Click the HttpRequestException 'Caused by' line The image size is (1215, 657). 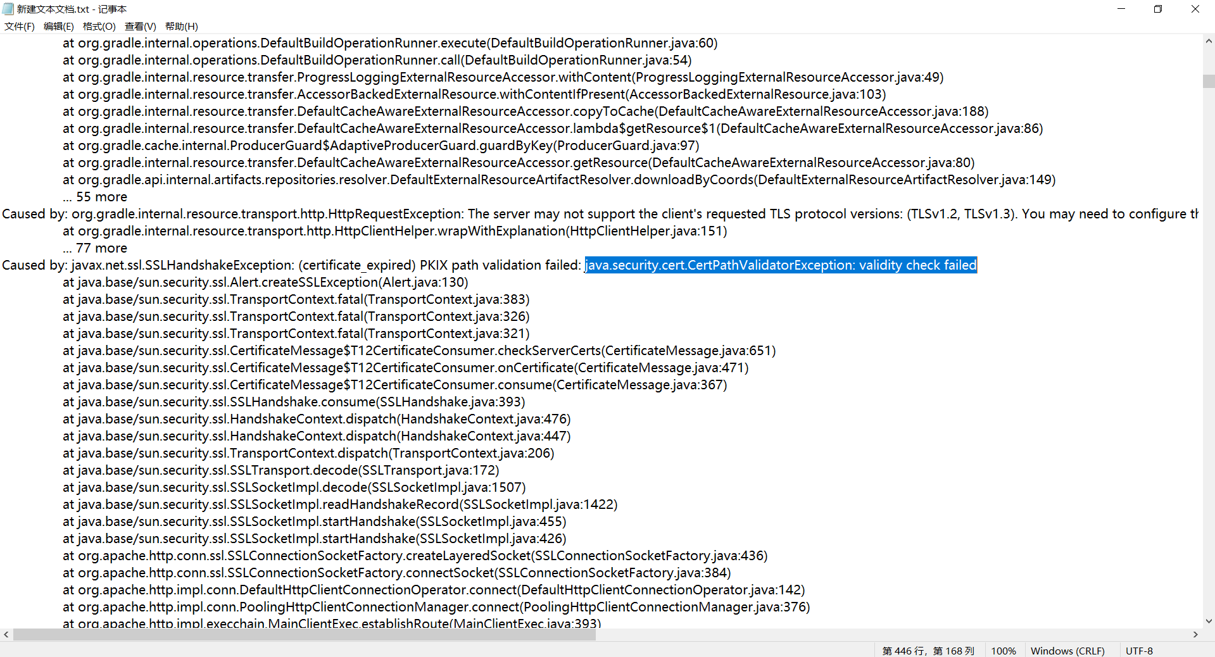tap(600, 214)
